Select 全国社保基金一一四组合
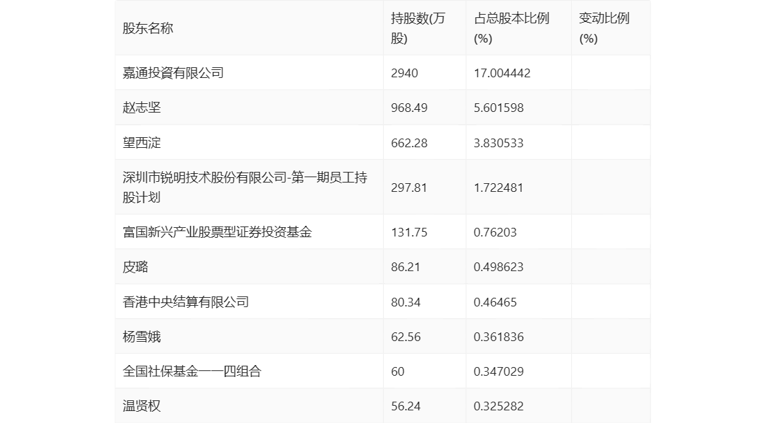Screen dimensions: 766x423 pyautogui.click(x=192, y=371)
